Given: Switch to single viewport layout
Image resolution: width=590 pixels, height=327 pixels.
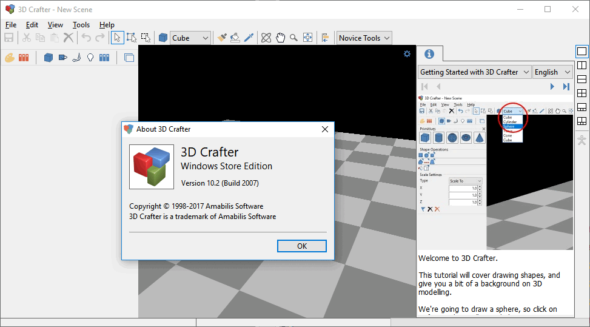Looking at the screenshot, I should [x=582, y=51].
